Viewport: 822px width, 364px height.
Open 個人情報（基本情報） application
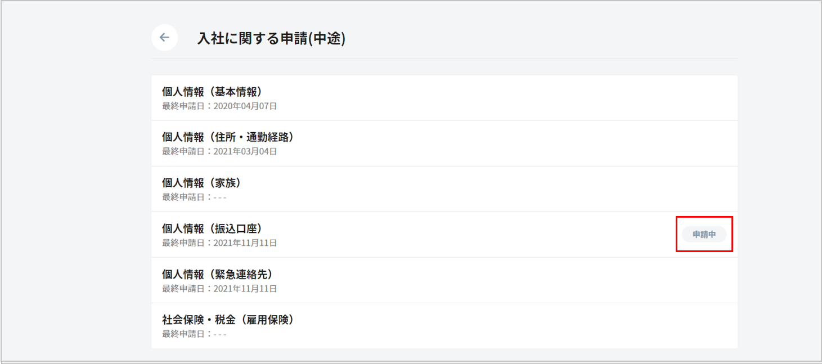(x=212, y=92)
